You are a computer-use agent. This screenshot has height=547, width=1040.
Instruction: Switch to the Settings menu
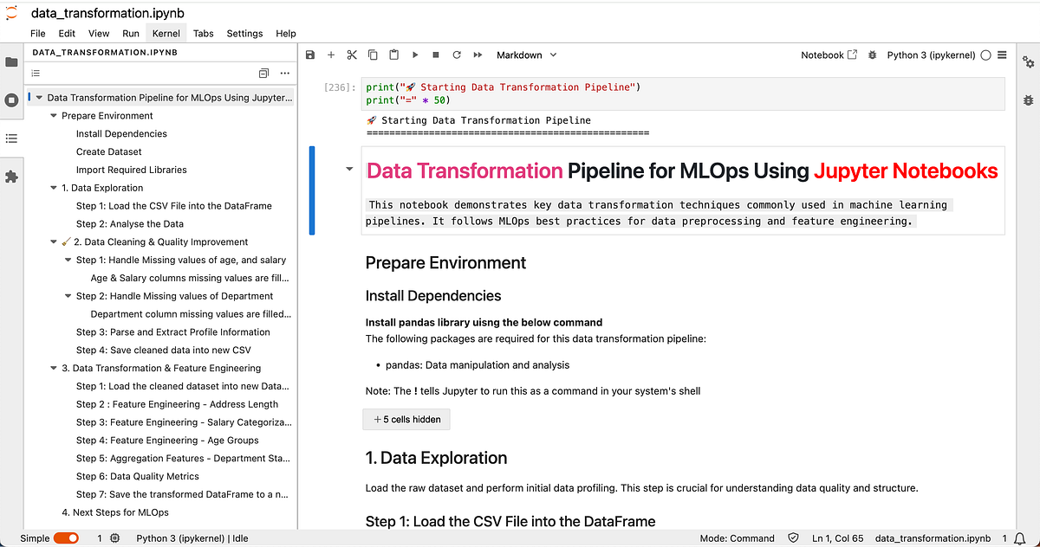click(x=244, y=33)
